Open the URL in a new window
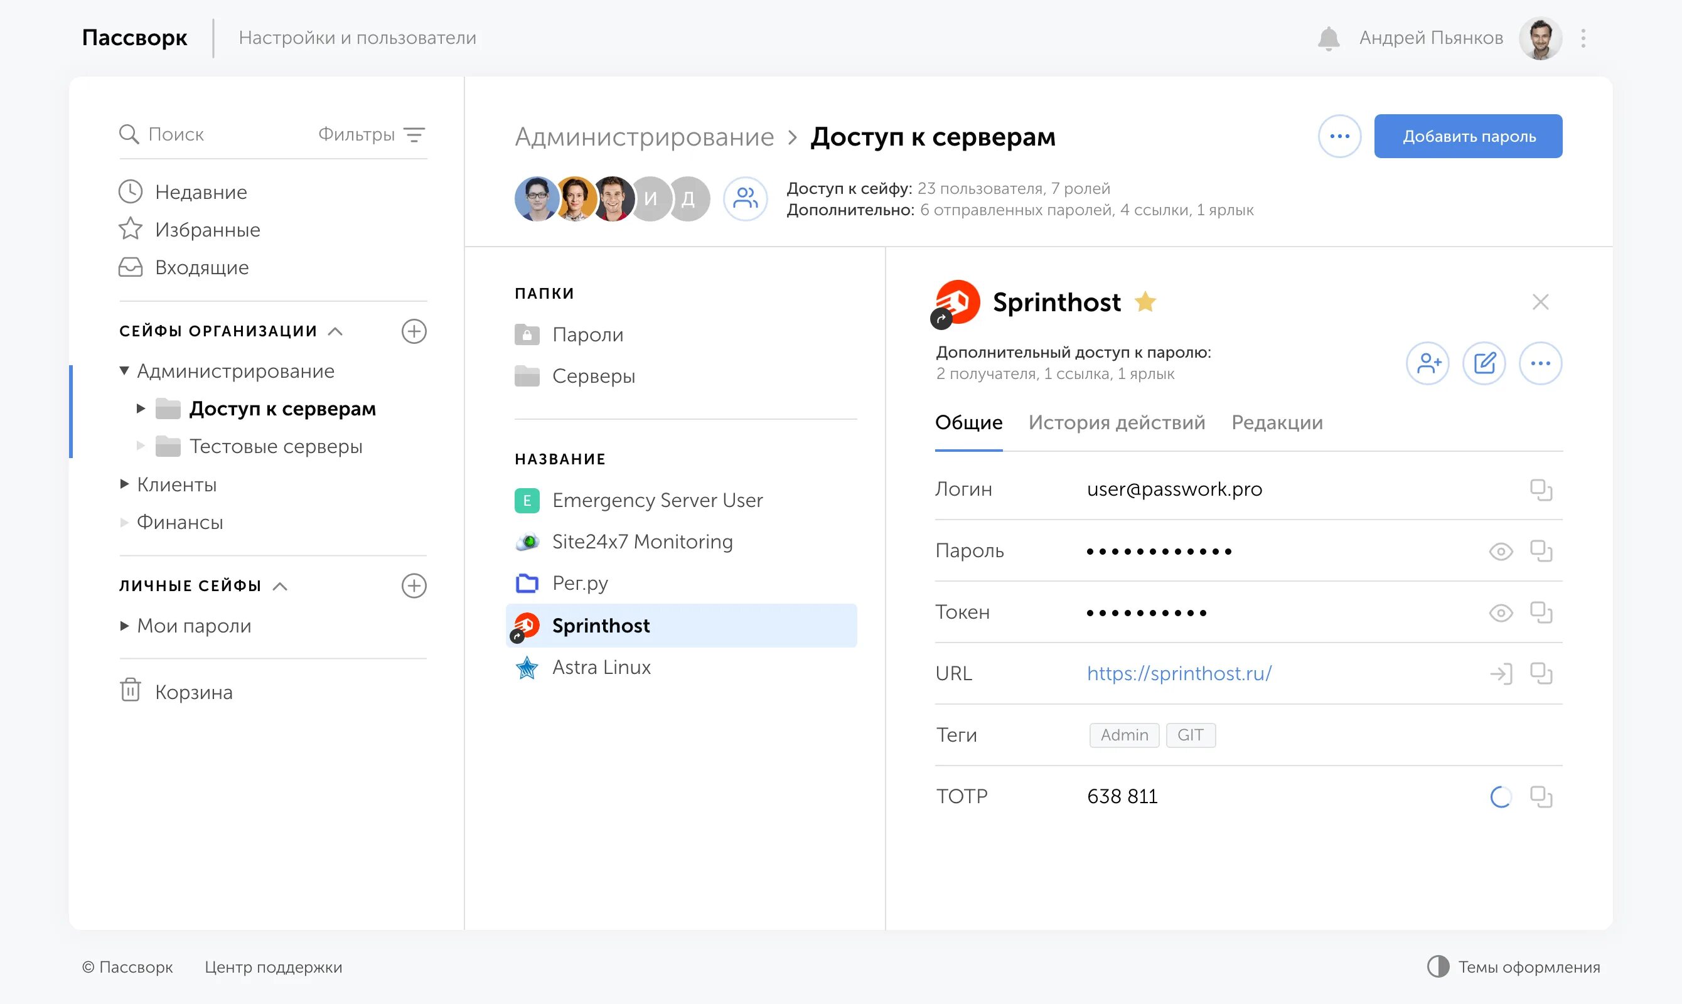The height and width of the screenshot is (1004, 1682). pyautogui.click(x=1501, y=674)
